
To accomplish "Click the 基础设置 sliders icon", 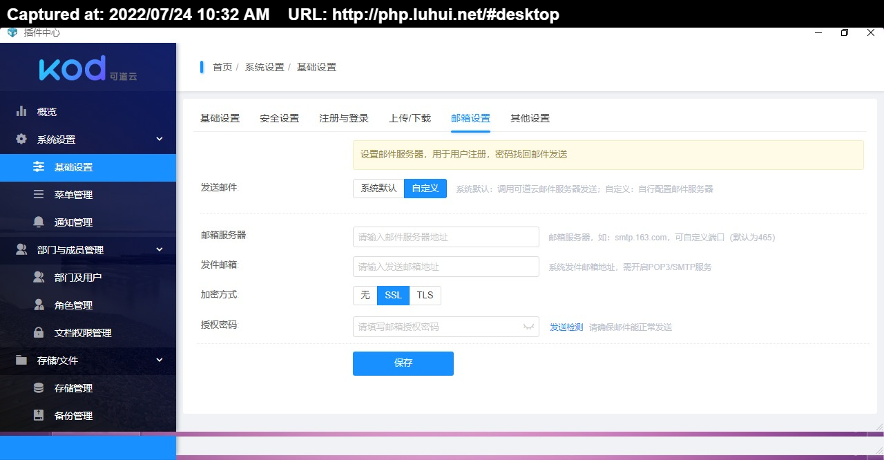I will (39, 166).
